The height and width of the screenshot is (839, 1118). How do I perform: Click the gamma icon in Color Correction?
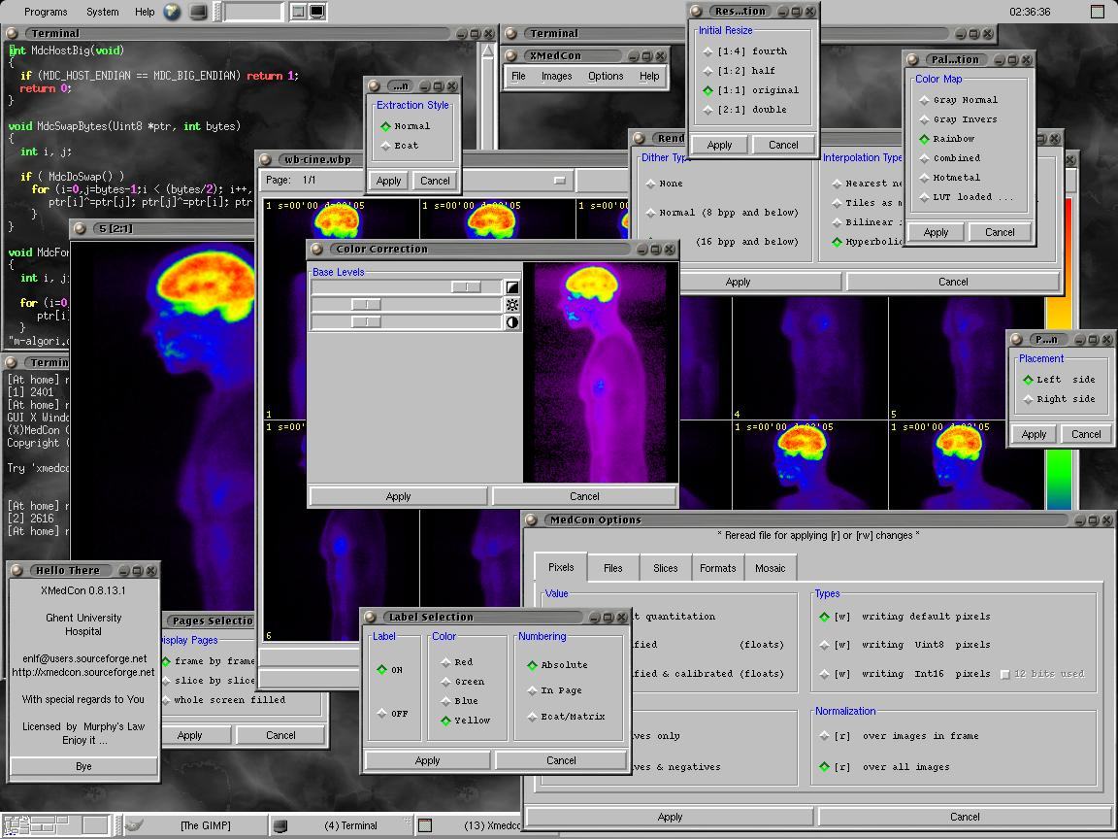pos(512,286)
